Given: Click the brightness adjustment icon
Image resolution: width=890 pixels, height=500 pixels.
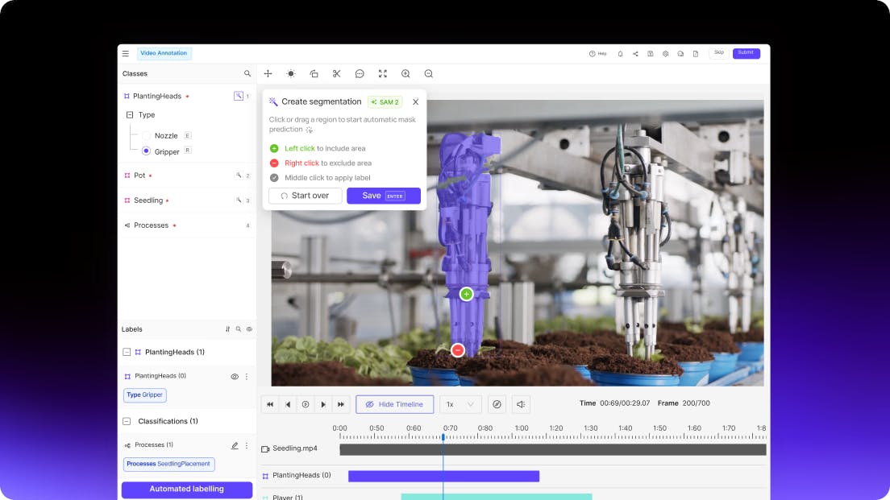Looking at the screenshot, I should pyautogui.click(x=291, y=73).
